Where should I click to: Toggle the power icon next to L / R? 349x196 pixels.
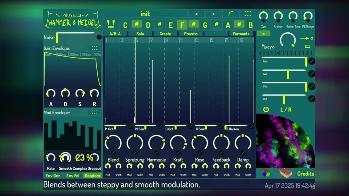coord(266,109)
